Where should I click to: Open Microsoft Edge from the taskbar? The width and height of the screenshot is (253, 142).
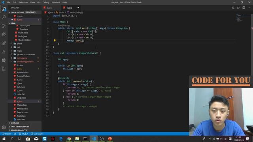pos(61,138)
